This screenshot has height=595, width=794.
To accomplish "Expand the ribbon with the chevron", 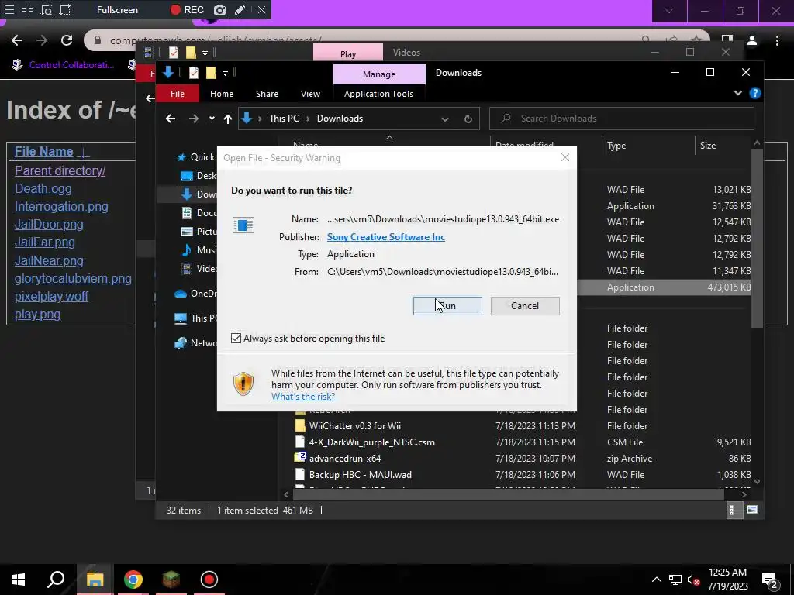I will (x=738, y=93).
